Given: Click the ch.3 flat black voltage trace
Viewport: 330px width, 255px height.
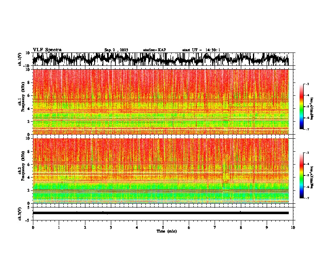Looking at the screenshot, I should coord(160,213).
